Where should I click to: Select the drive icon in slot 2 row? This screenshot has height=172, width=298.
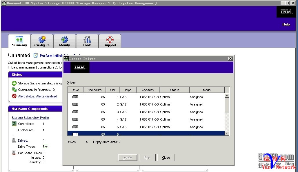[x=75, y=104]
